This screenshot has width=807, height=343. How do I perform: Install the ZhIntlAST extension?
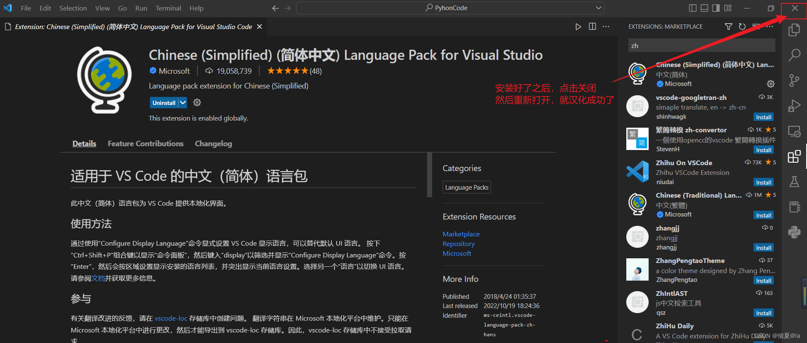click(764, 313)
